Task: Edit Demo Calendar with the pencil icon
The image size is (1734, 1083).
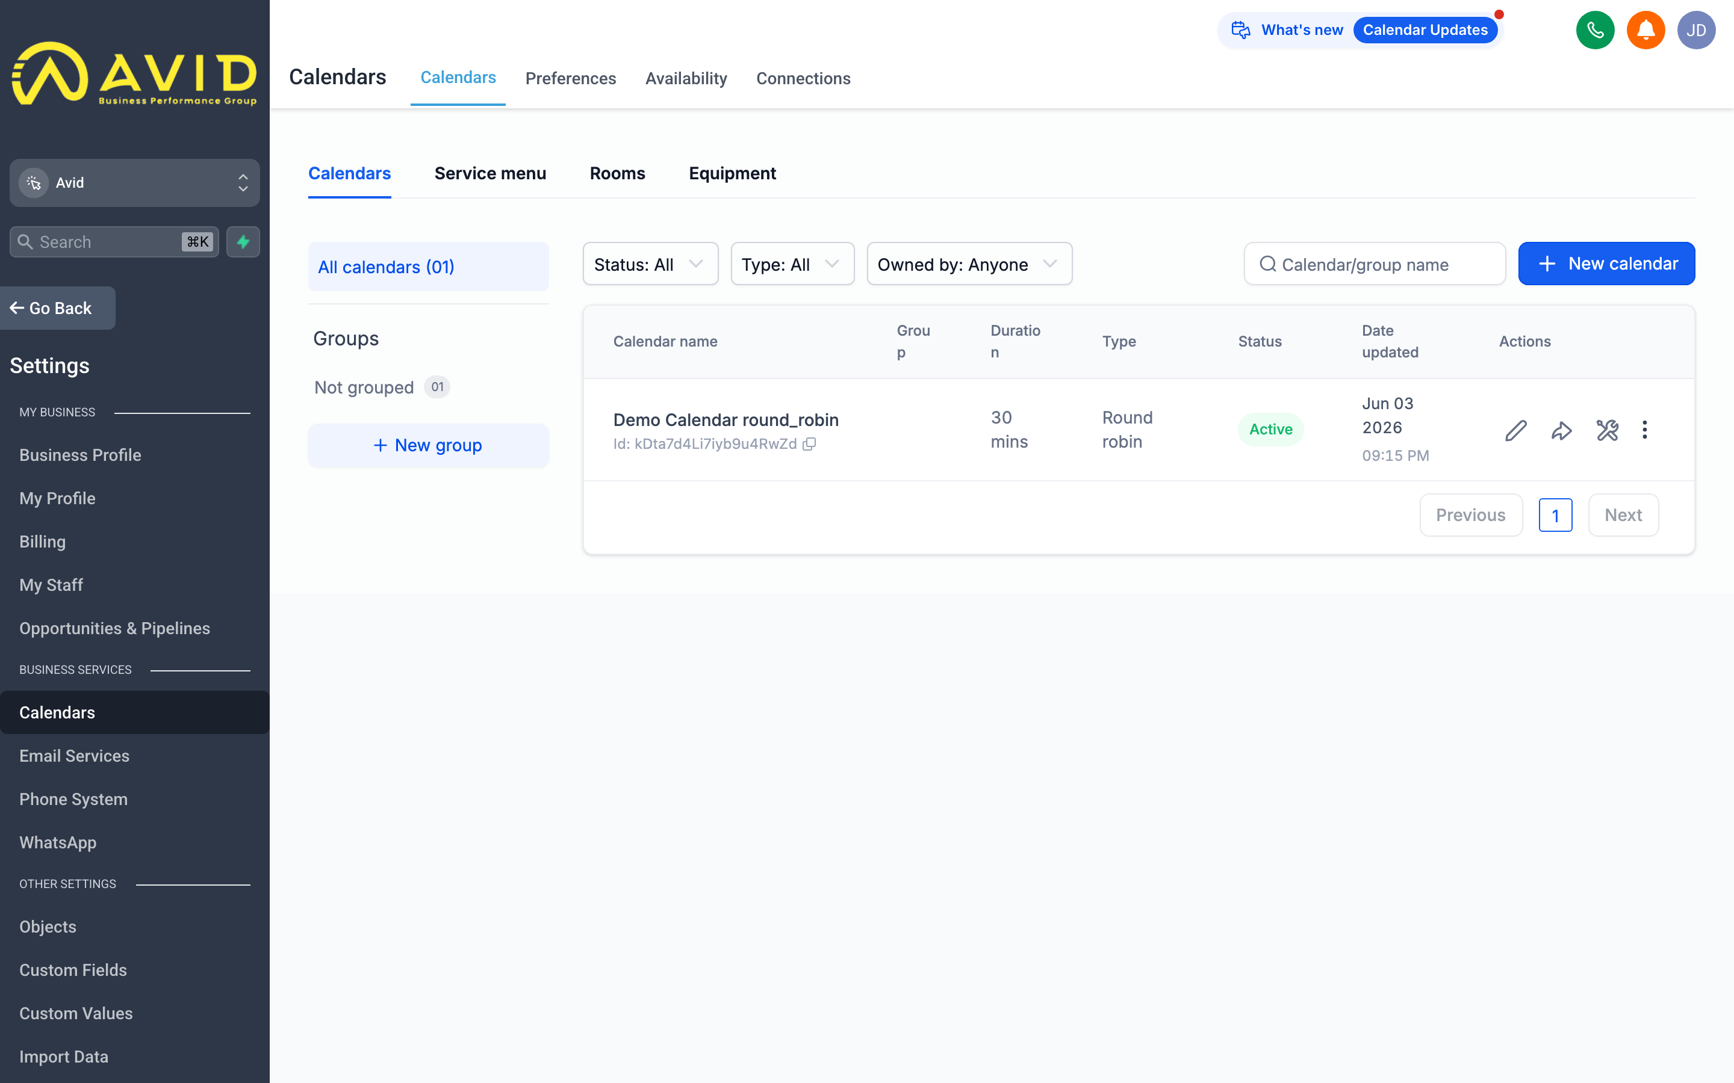Action: point(1516,430)
